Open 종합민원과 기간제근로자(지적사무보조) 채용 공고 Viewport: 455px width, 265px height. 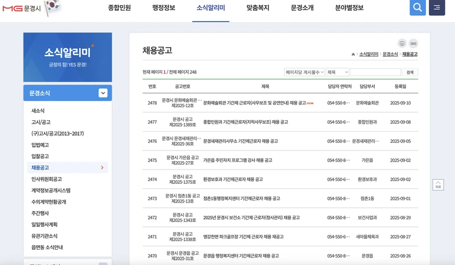[246, 122]
